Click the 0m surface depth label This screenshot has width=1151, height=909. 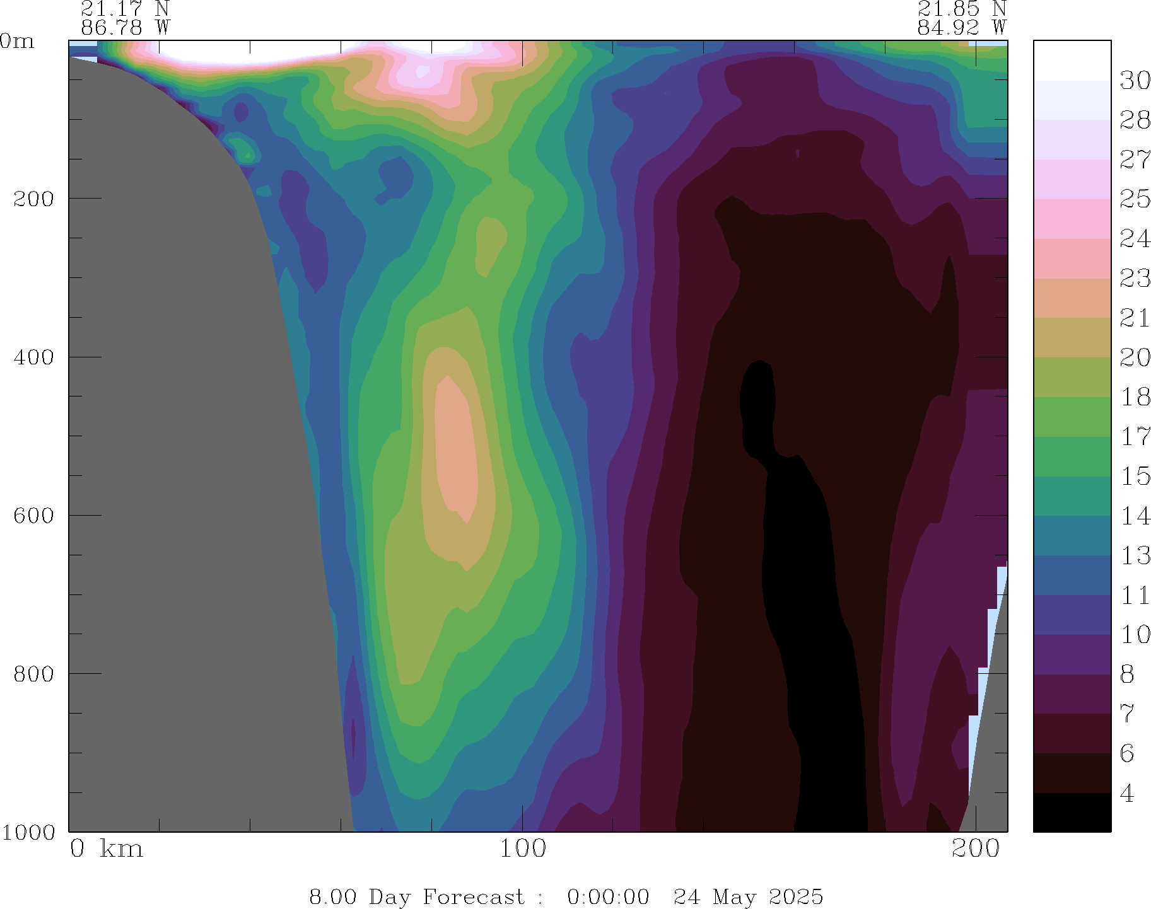(x=17, y=42)
